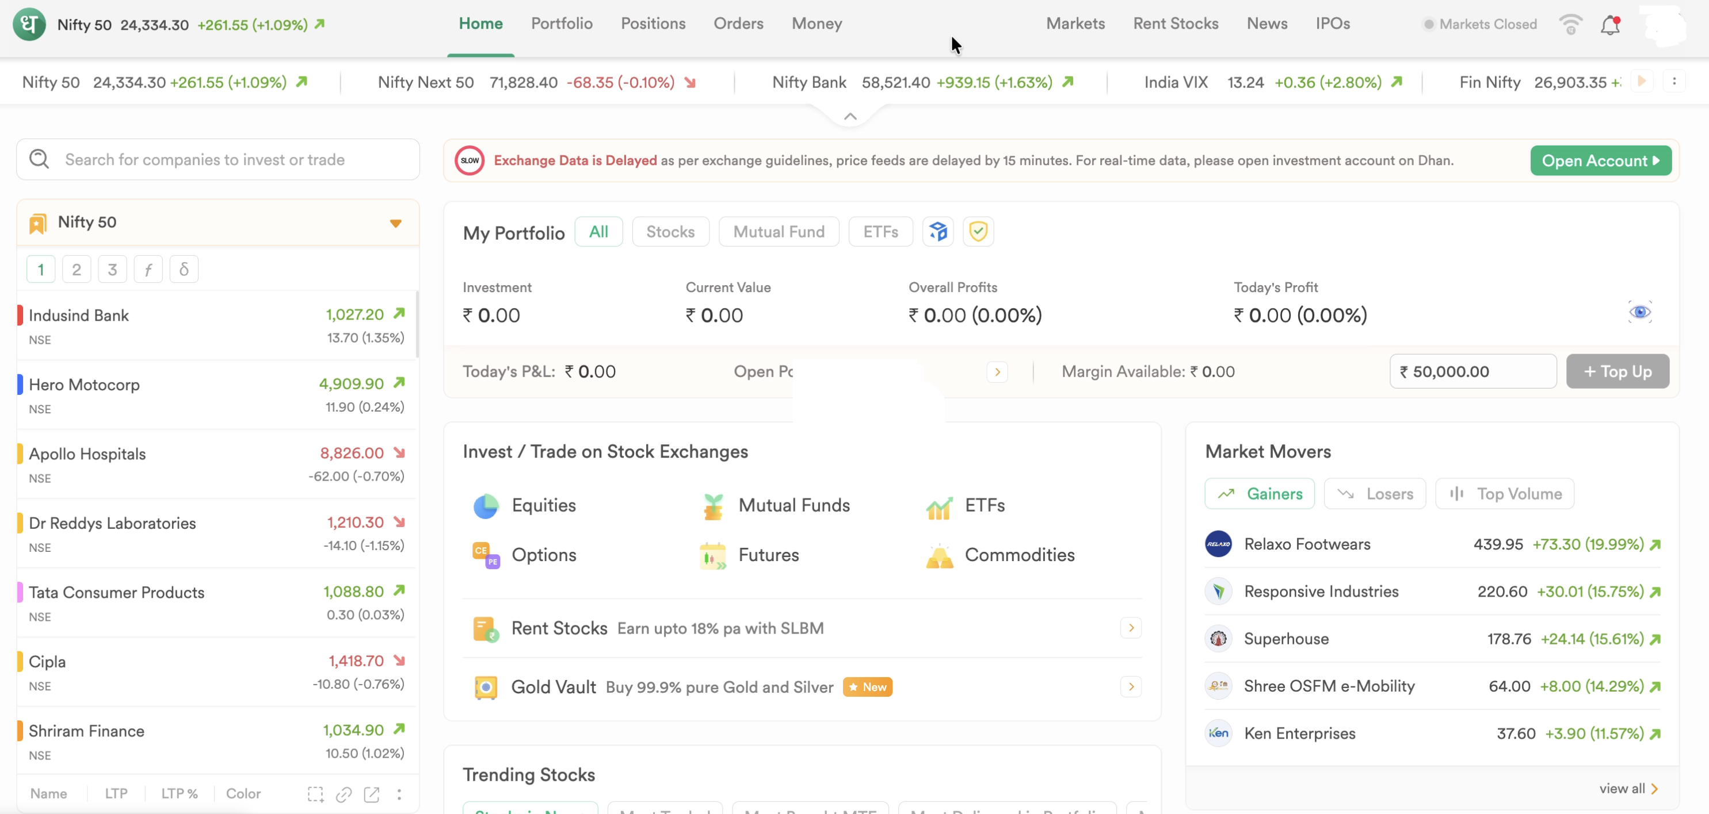This screenshot has width=1709, height=814.
Task: Expand the Nifty 50 watchlist dropdown
Action: point(395,224)
